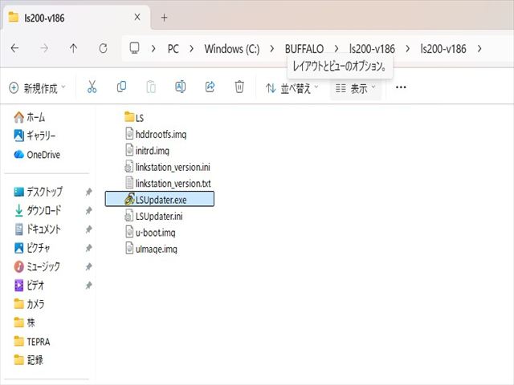Click BUFFALO in the address path
The width and height of the screenshot is (514, 385).
coord(304,48)
